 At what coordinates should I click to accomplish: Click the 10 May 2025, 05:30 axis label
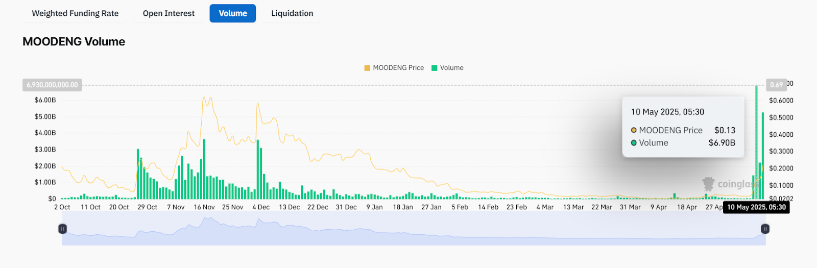pos(756,207)
